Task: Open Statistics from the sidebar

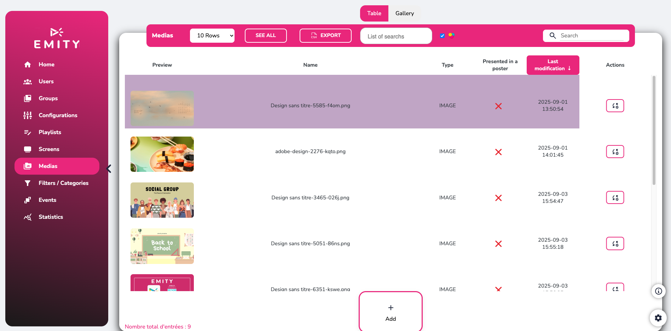Action: tap(51, 217)
